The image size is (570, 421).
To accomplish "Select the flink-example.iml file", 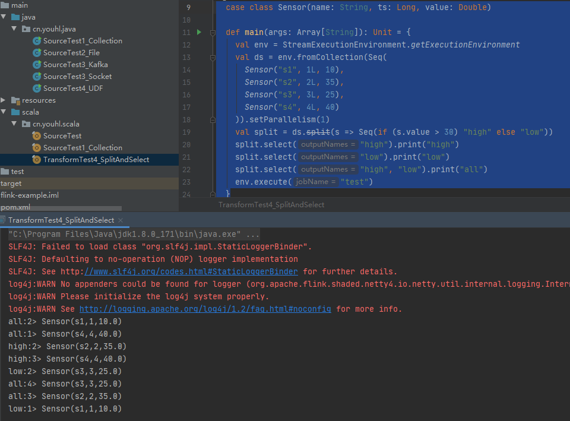I will 30,195.
